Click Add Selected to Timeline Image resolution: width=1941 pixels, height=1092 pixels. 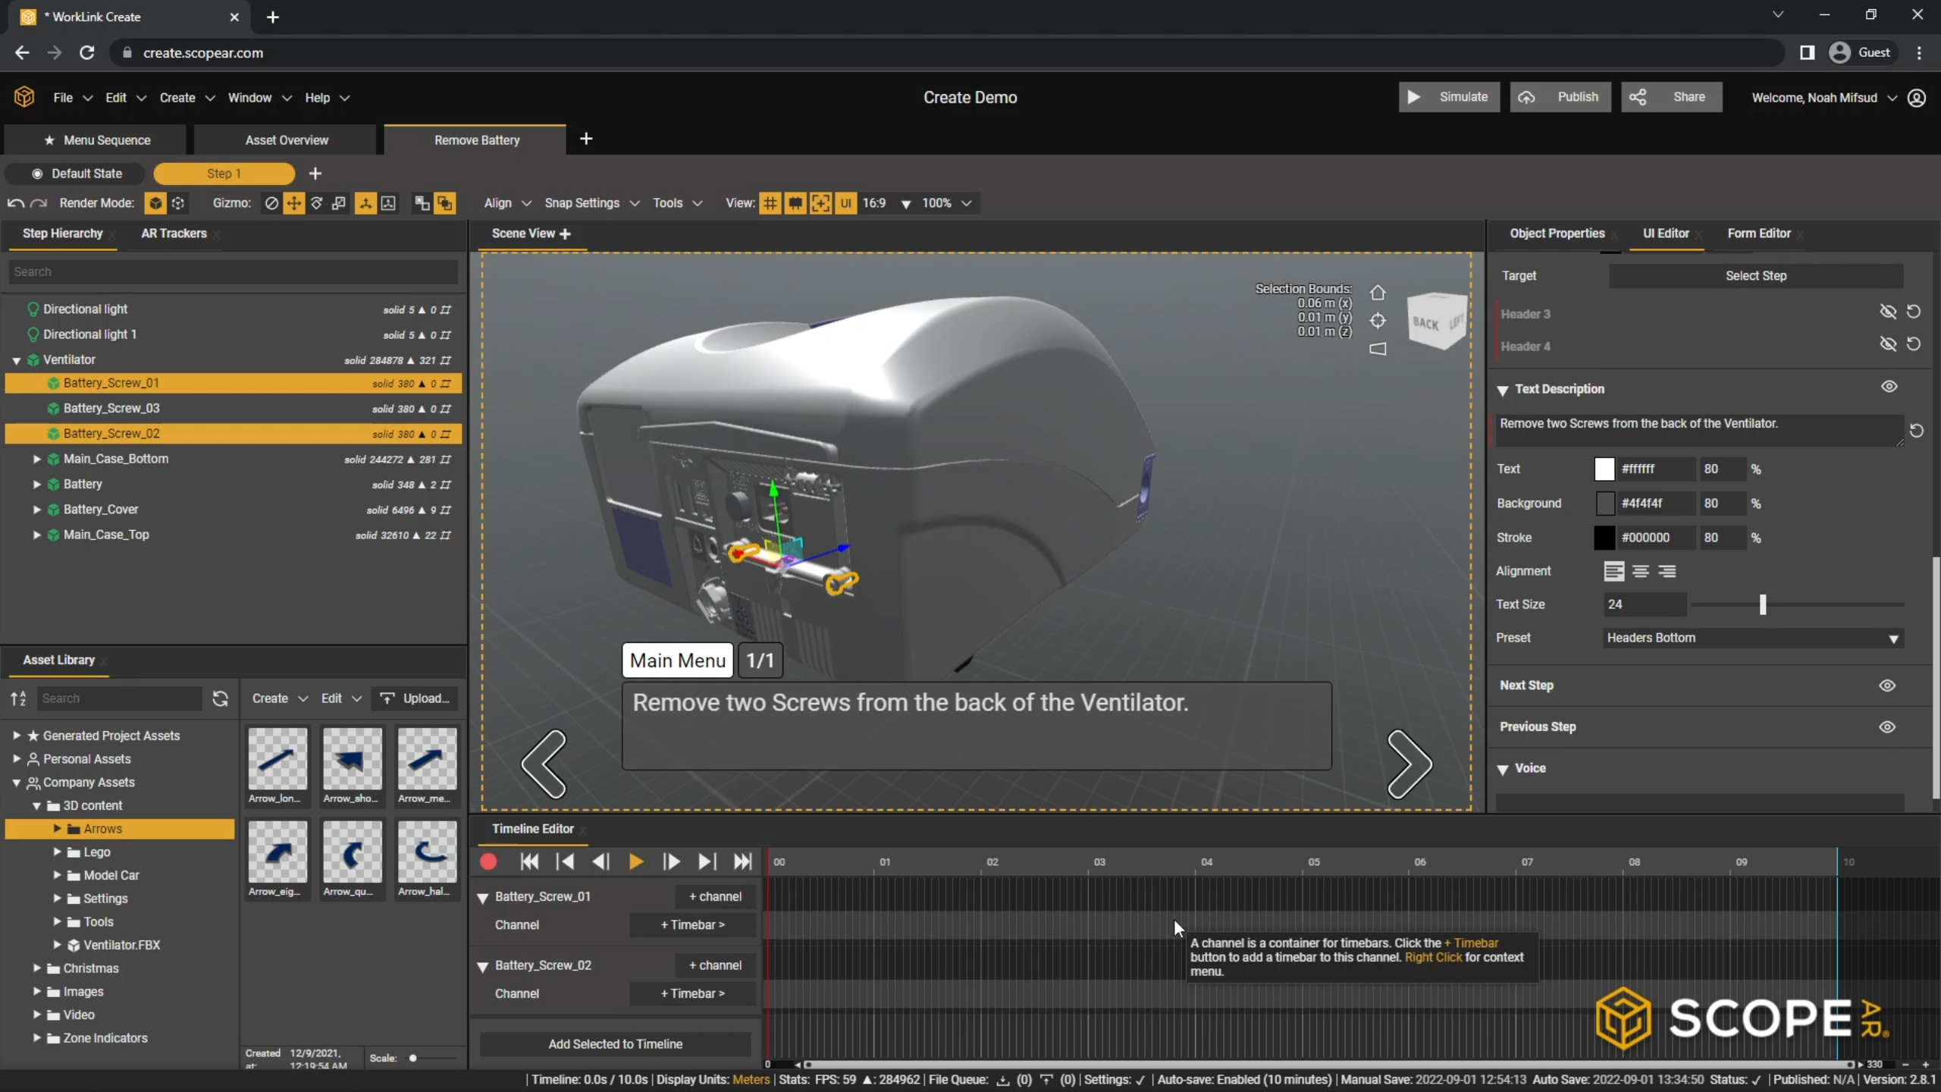615,1044
